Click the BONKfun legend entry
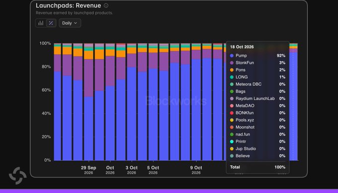Image resolution: width=338 pixels, height=193 pixels. coord(257,113)
